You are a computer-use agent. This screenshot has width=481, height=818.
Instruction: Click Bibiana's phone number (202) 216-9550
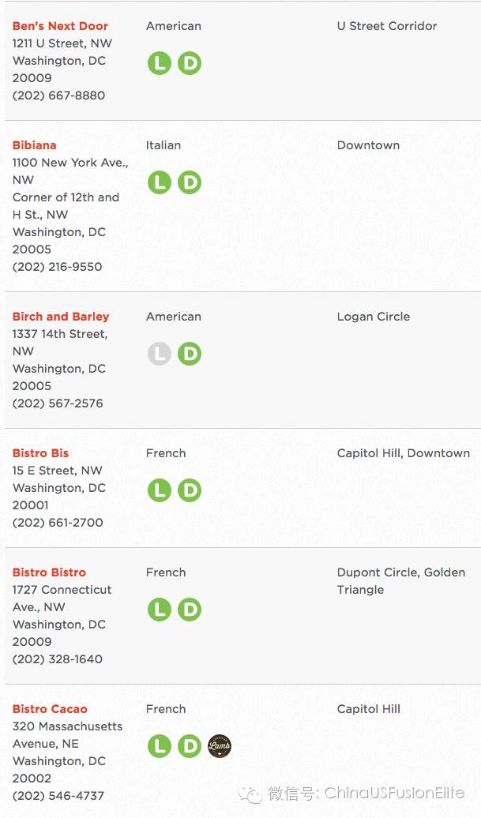pyautogui.click(x=58, y=267)
